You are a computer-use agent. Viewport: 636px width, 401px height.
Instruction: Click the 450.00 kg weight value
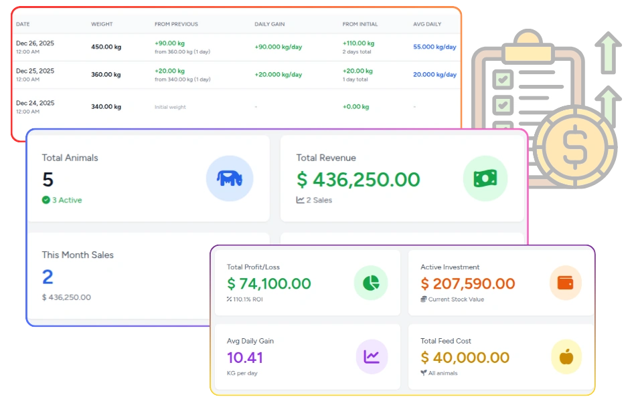click(x=106, y=47)
